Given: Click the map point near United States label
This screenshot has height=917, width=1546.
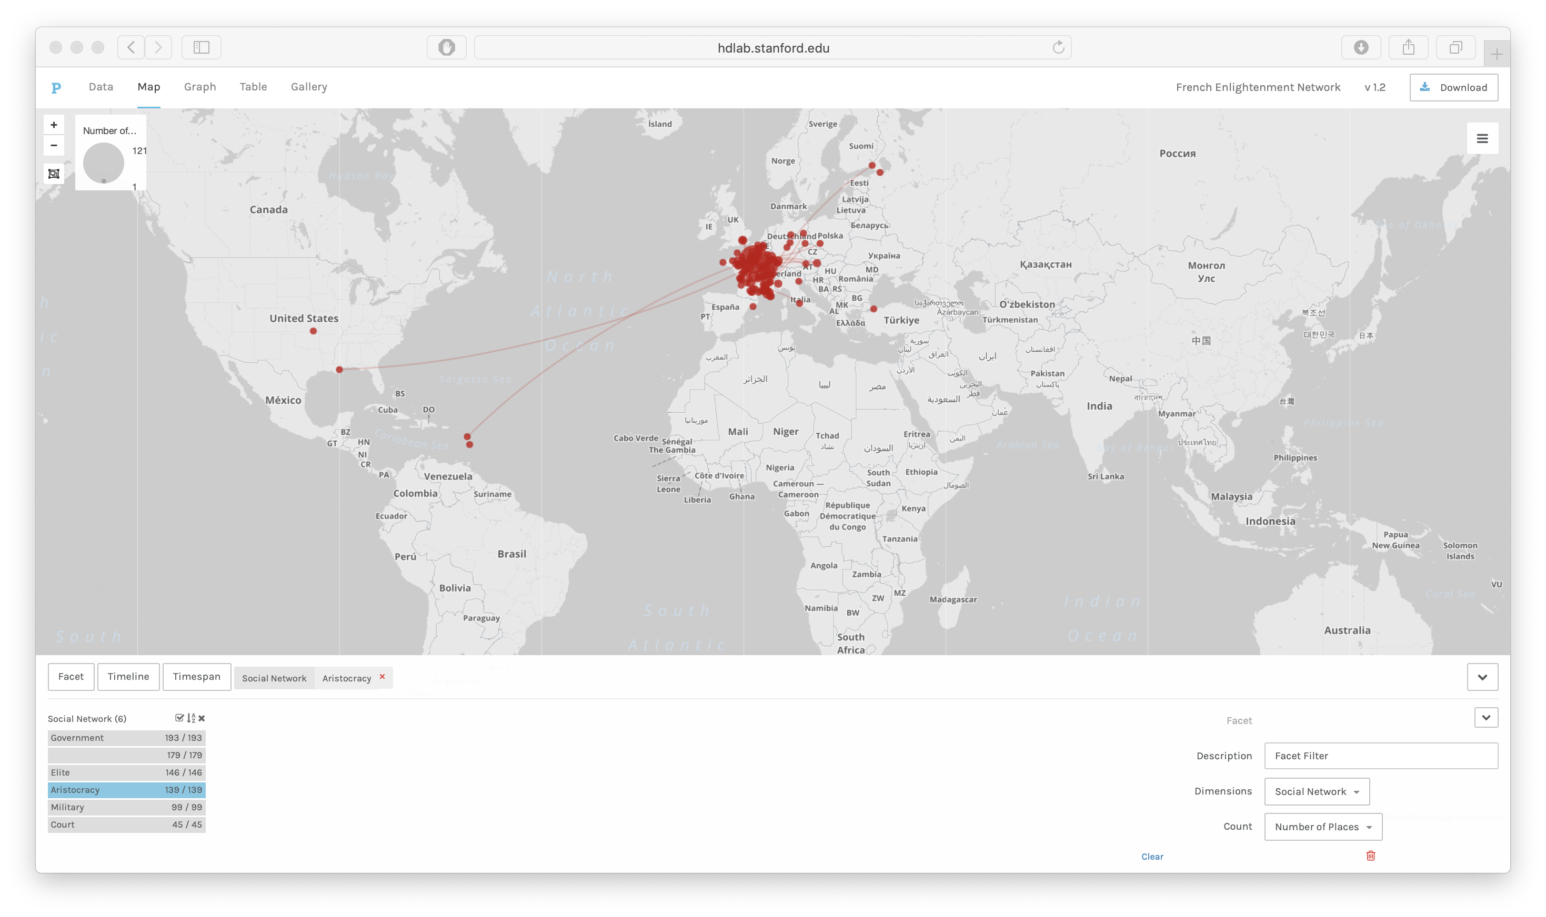Looking at the screenshot, I should point(314,331).
